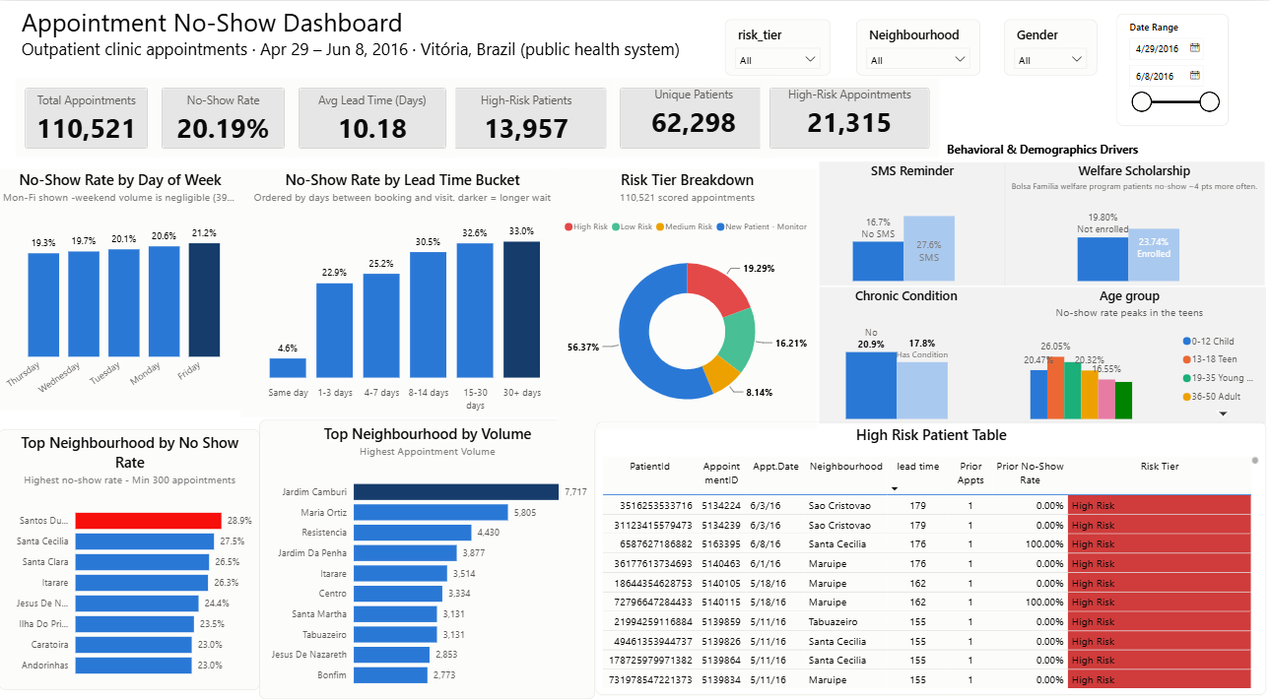
Task: Select the SMS bar 27.6%
Action: click(929, 249)
